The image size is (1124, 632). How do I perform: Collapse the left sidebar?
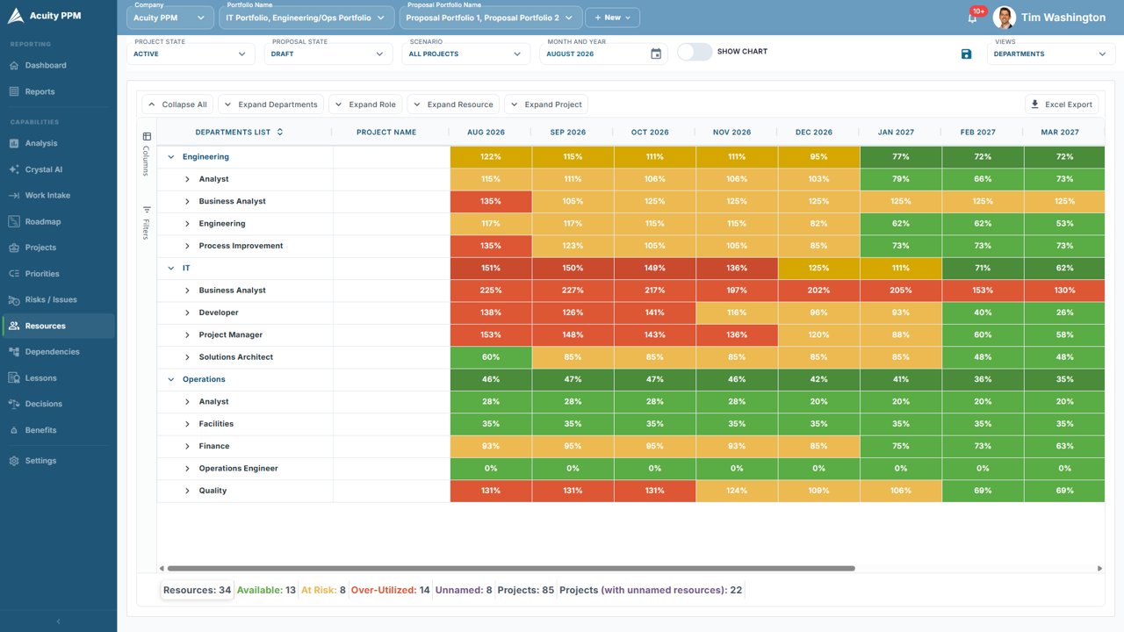pos(58,621)
